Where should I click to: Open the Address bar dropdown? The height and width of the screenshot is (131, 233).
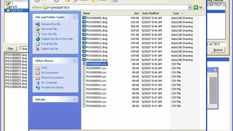tap(190, 7)
